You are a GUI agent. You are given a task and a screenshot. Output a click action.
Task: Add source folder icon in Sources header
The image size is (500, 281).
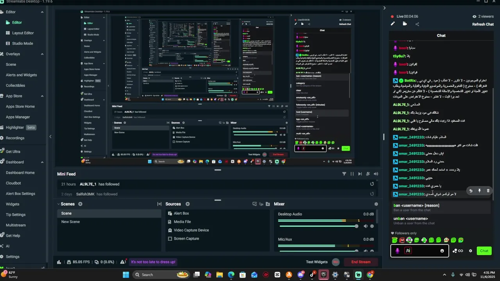click(268, 204)
